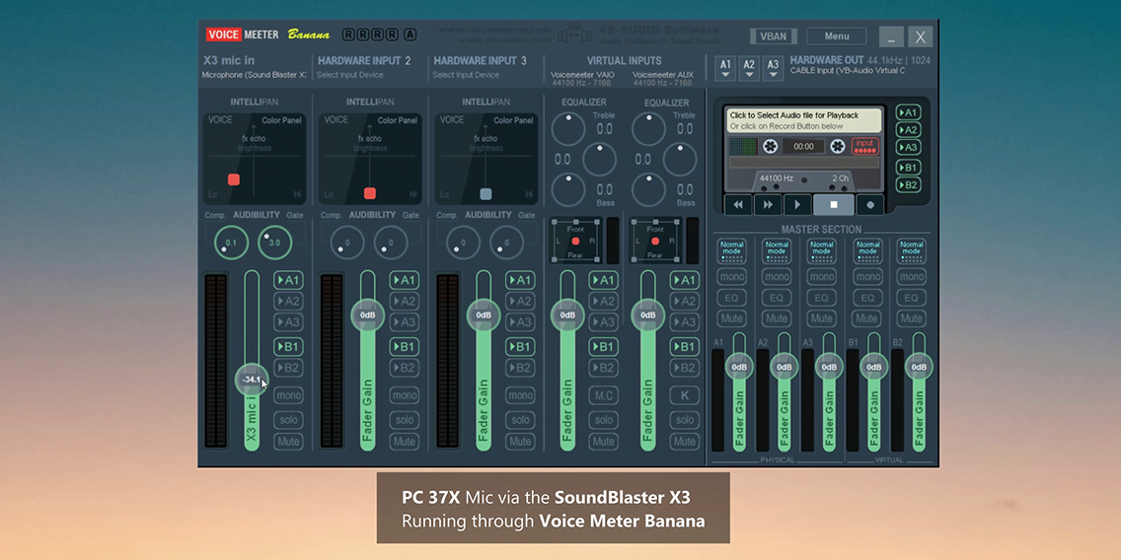Mute the Voicemeeter AUX strip
This screenshot has width=1121, height=560.
(x=684, y=442)
